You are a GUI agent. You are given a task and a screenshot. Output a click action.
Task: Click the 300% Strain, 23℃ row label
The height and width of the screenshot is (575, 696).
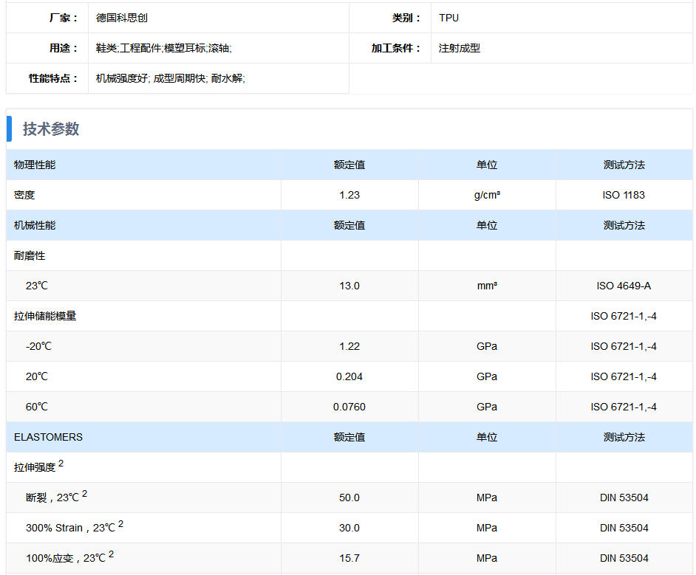[70, 528]
